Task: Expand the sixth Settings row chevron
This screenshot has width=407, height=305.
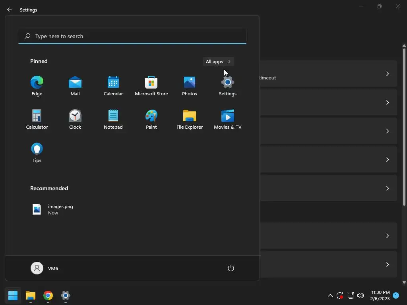Action: 387,236
